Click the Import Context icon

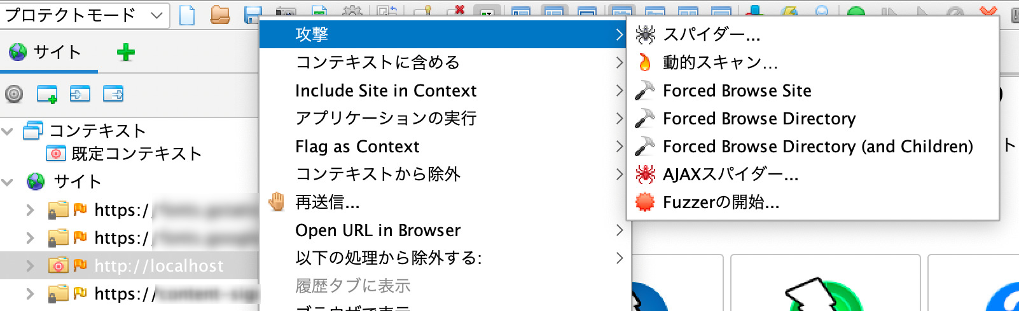[x=80, y=94]
